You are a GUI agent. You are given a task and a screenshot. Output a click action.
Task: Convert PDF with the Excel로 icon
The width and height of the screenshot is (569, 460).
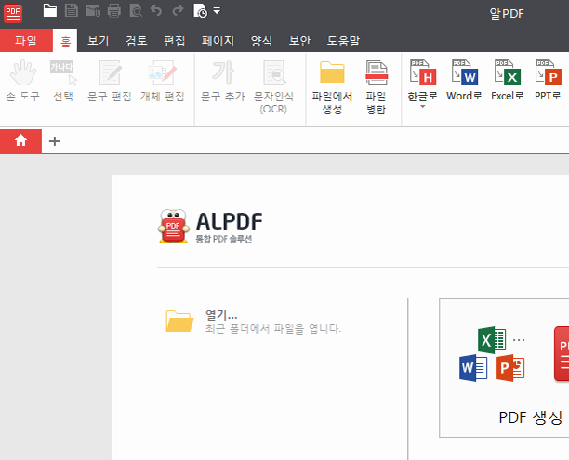(x=508, y=81)
